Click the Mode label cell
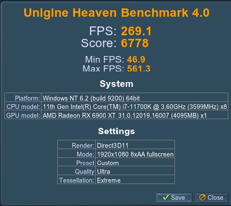This screenshot has height=206, width=231. (x=76, y=154)
